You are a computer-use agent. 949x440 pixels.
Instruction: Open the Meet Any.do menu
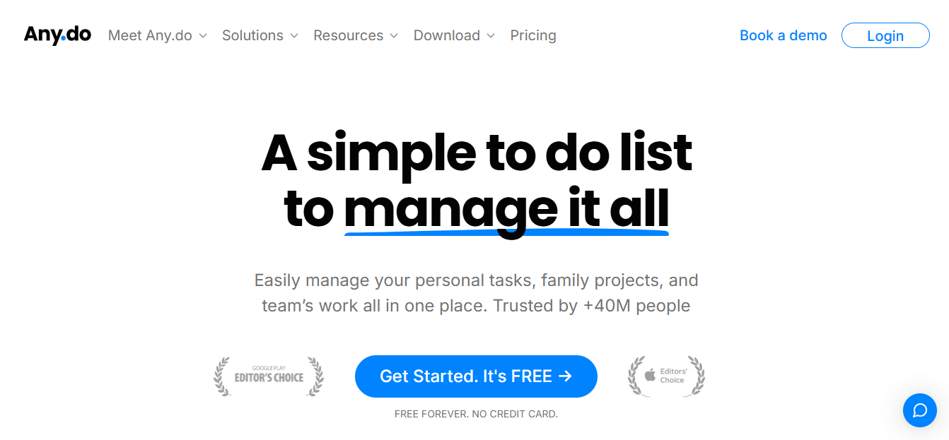150,35
